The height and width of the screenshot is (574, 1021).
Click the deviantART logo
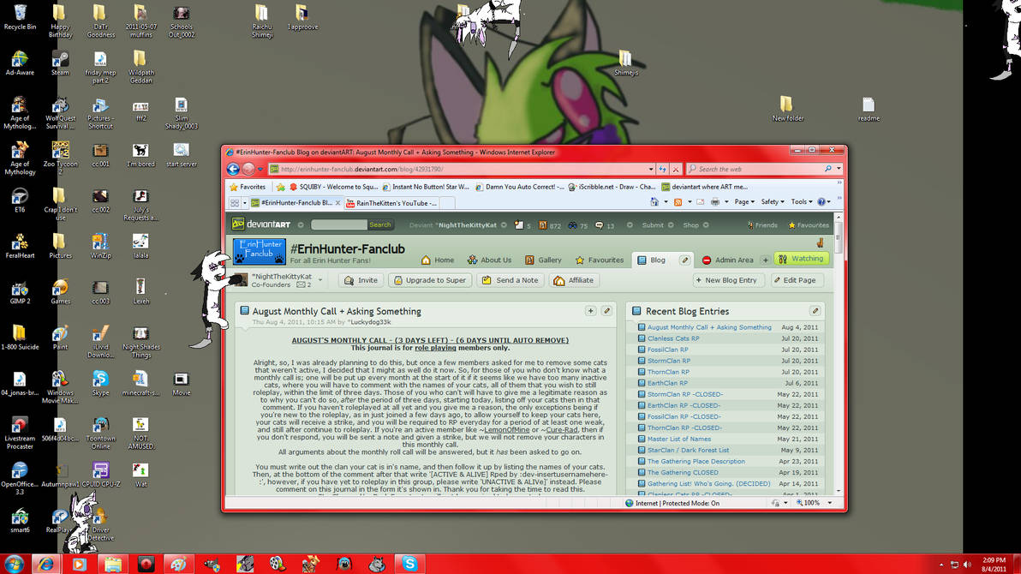(262, 224)
